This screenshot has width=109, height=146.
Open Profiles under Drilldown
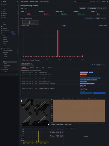click(4, 24)
